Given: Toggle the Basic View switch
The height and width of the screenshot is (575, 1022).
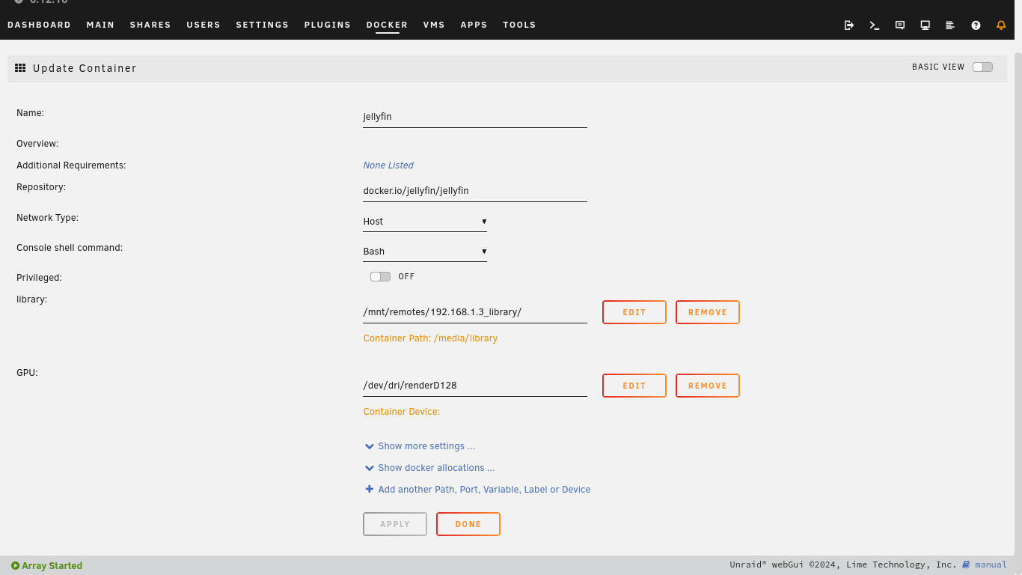Looking at the screenshot, I should point(982,67).
